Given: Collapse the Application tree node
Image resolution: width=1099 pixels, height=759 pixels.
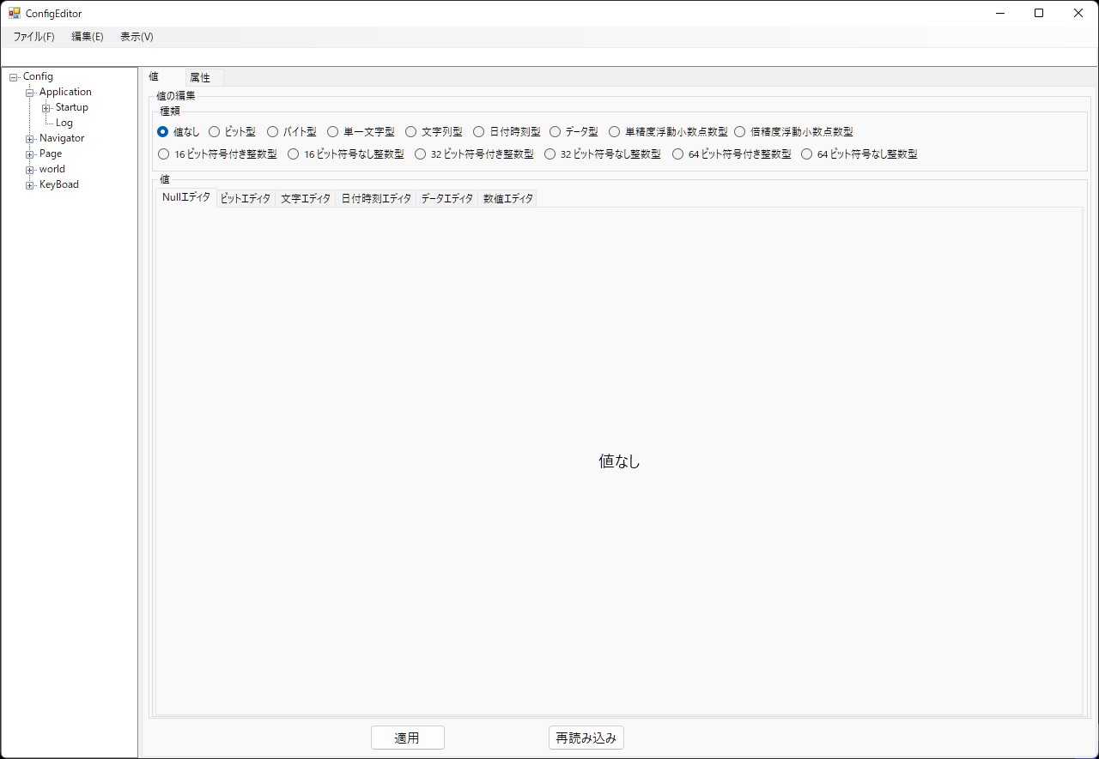Looking at the screenshot, I should [x=29, y=93].
